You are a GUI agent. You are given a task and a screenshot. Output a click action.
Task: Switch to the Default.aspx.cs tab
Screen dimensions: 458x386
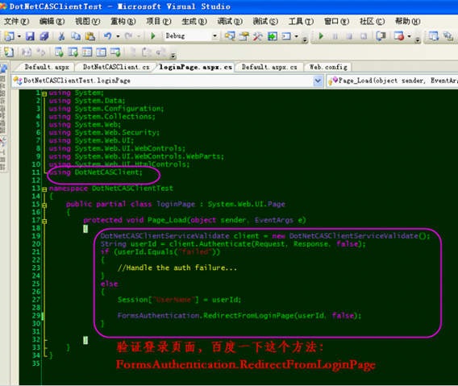(269, 67)
